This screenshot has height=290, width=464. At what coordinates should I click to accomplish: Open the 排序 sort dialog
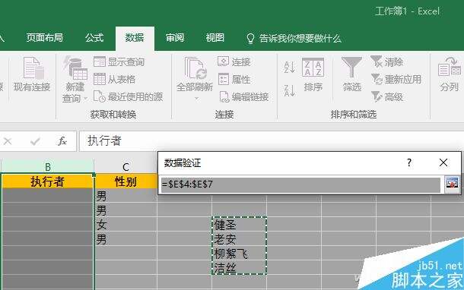tap(313, 74)
